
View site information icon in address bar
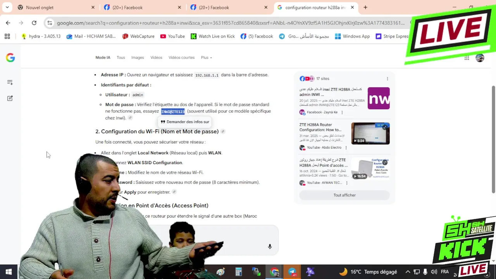pos(50,23)
